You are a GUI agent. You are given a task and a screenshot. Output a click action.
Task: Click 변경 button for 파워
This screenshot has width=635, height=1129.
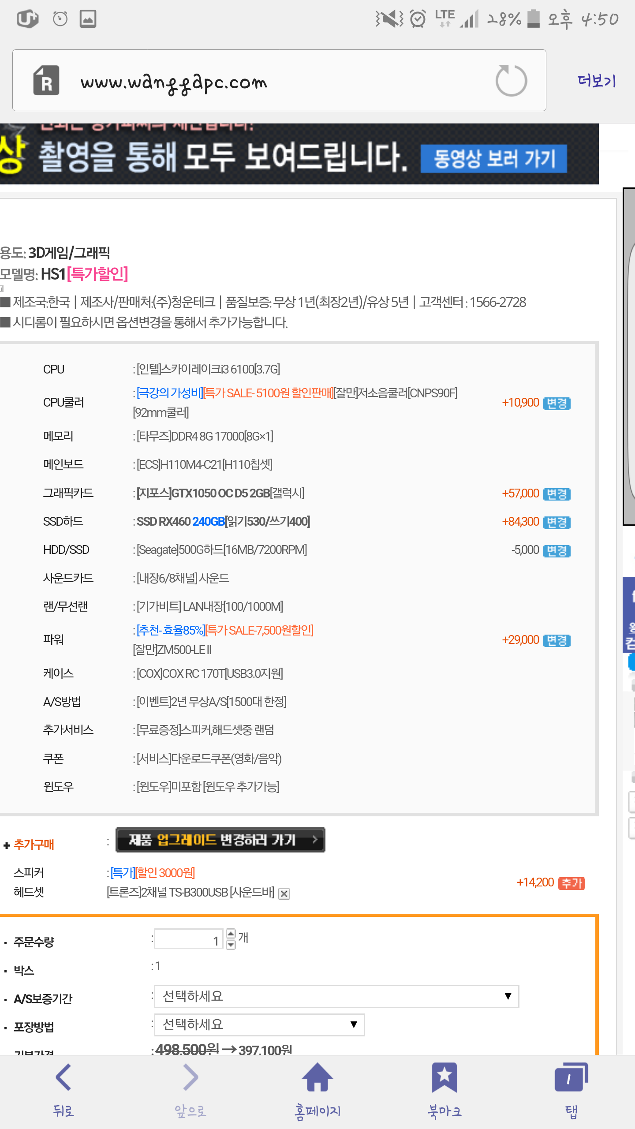click(x=557, y=640)
